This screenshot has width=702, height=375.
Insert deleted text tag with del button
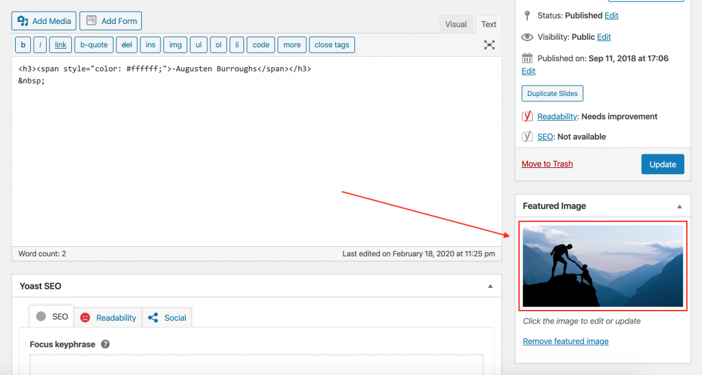tap(127, 45)
